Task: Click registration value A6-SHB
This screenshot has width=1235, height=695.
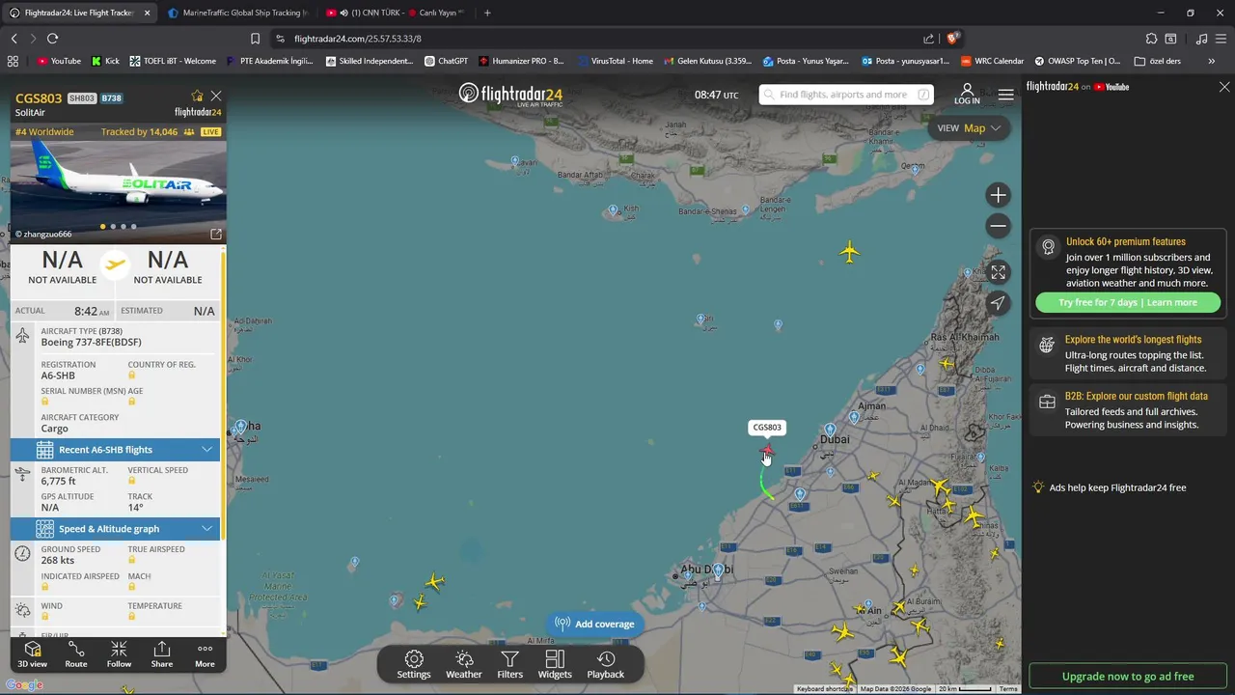Action: pyautogui.click(x=58, y=375)
